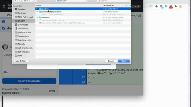Select the alannacodes.github.io folder
This screenshot has height=107, width=191.
pyautogui.click(x=51, y=12)
